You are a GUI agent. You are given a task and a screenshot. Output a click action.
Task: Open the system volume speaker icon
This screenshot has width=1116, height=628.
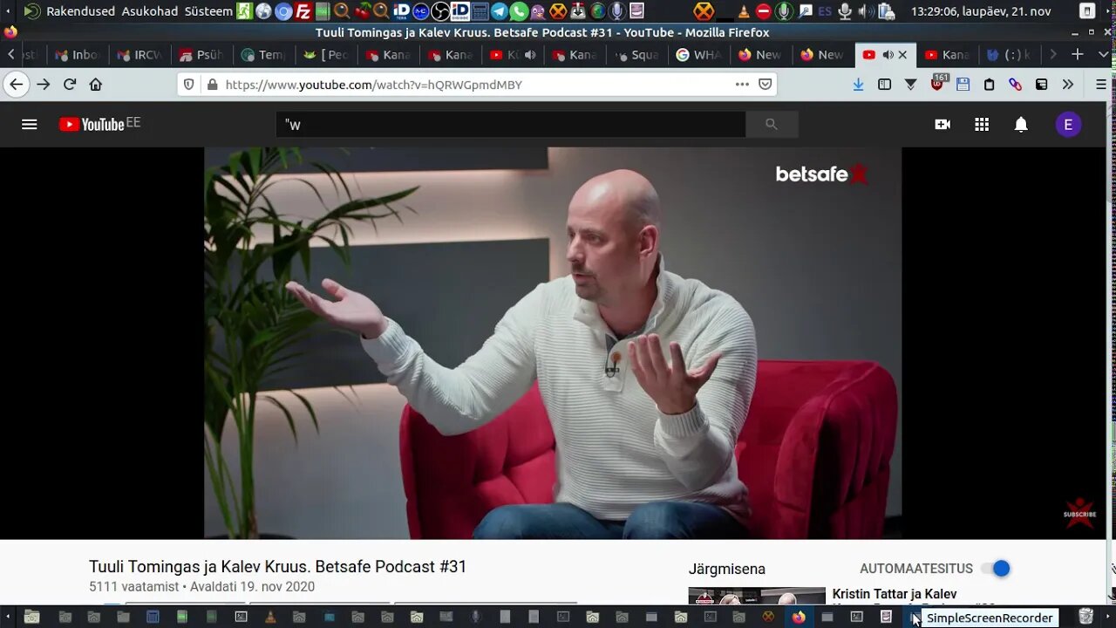pos(866,11)
